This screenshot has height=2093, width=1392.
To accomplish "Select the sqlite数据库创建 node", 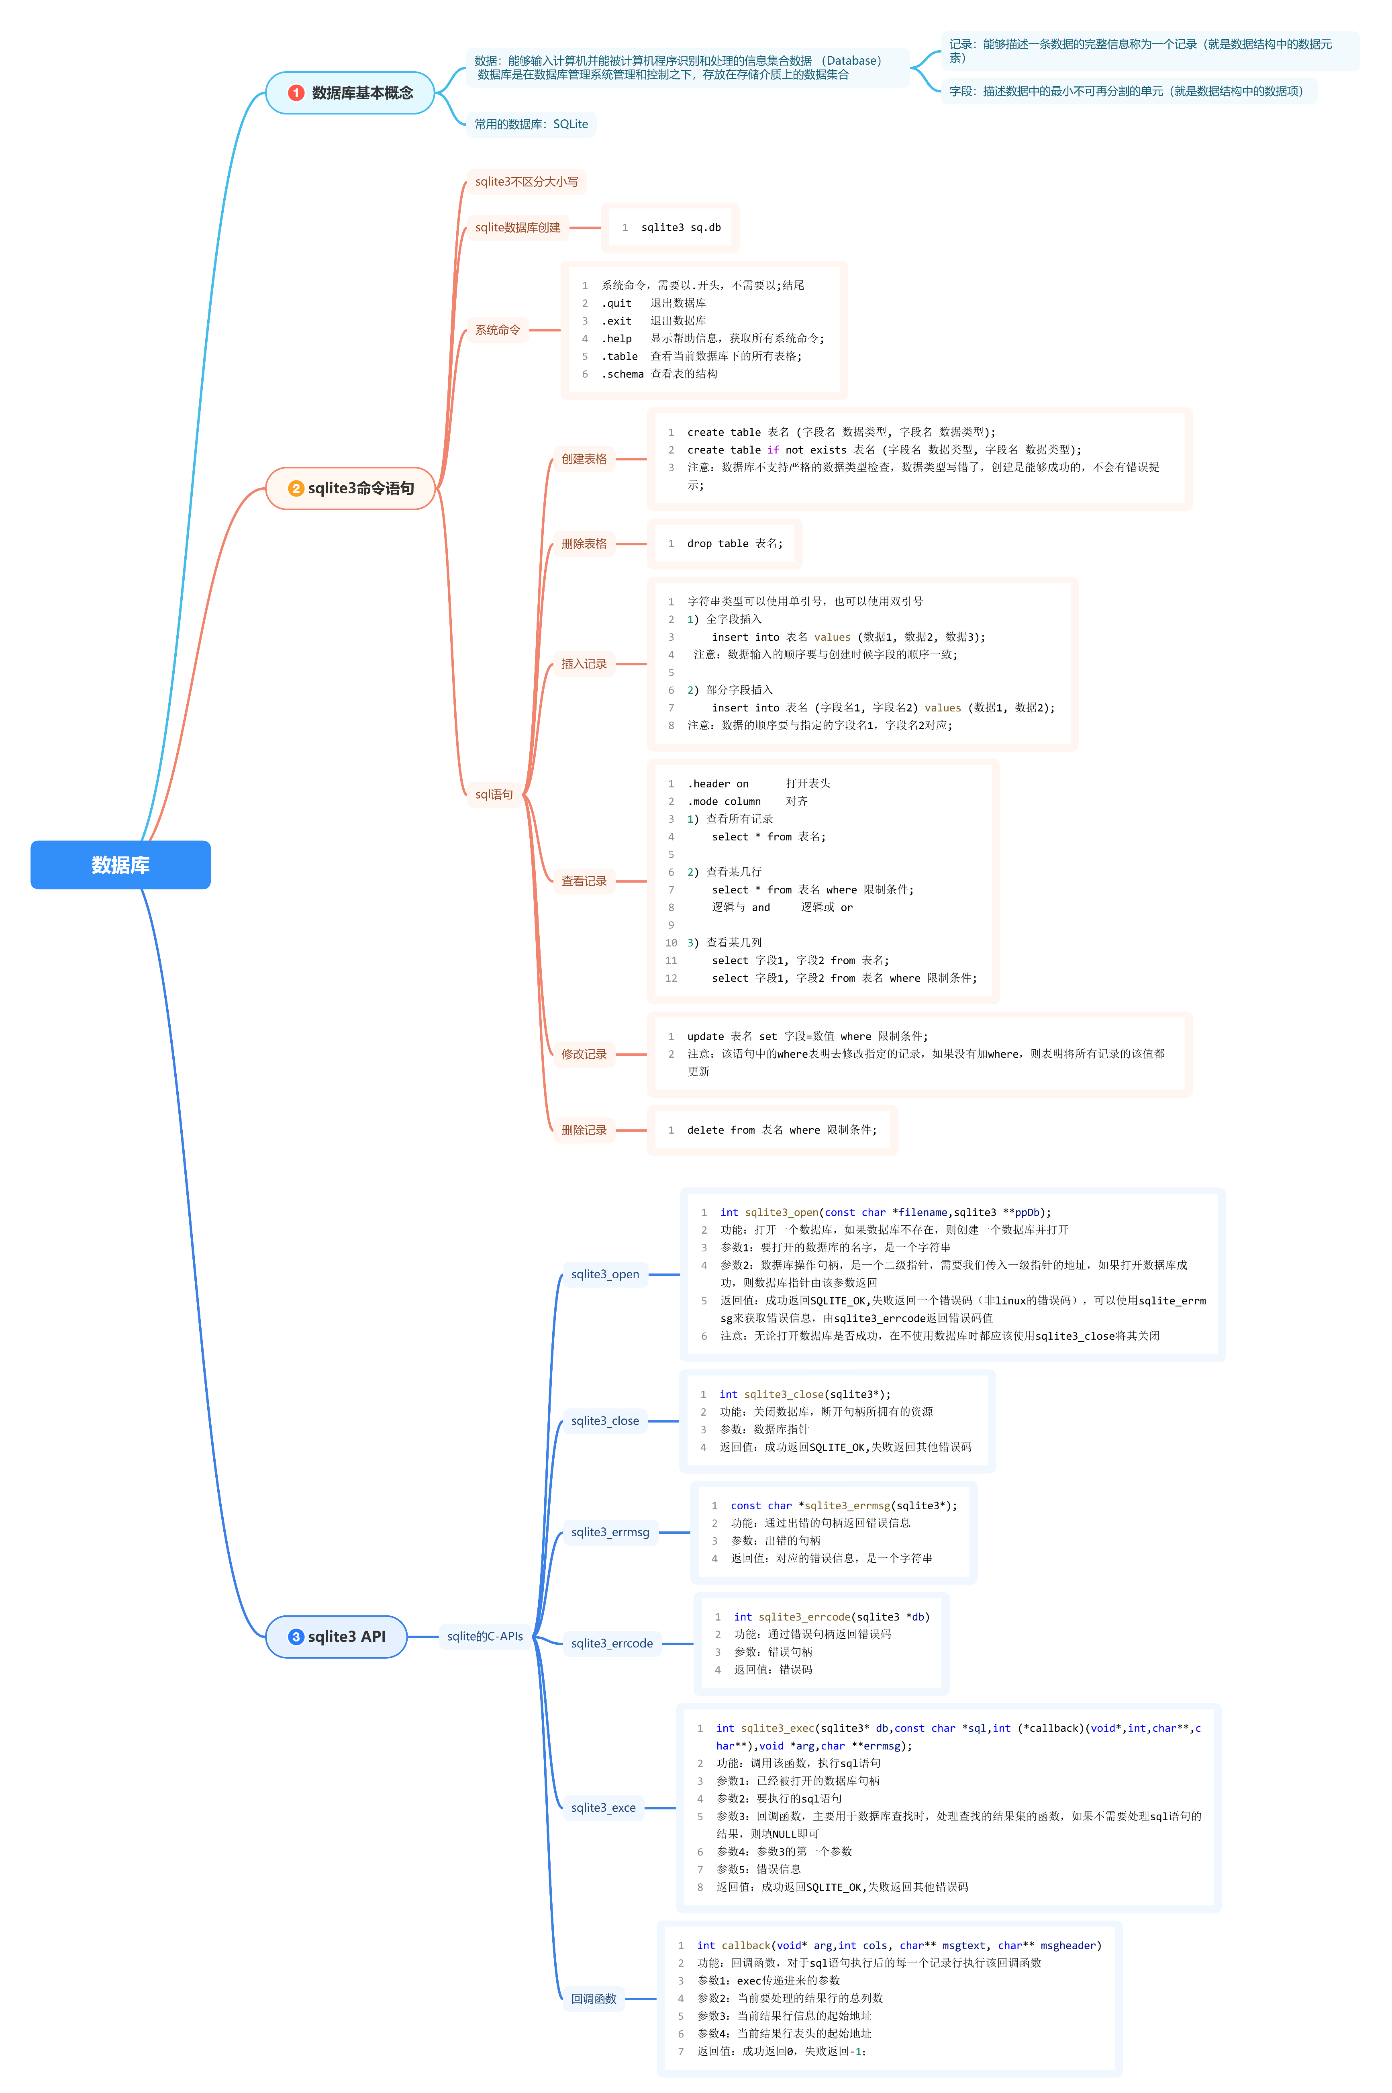I will pyautogui.click(x=518, y=227).
